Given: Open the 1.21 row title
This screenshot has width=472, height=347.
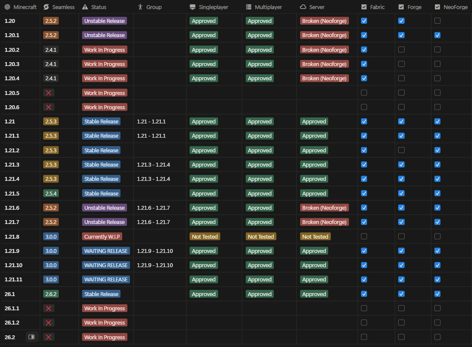Looking at the screenshot, I should click(10, 121).
